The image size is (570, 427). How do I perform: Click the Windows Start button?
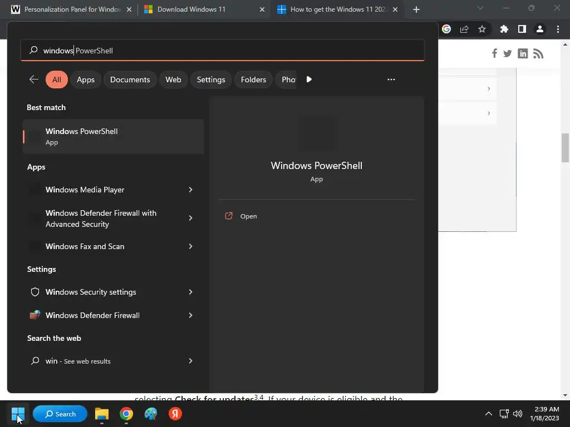click(18, 414)
